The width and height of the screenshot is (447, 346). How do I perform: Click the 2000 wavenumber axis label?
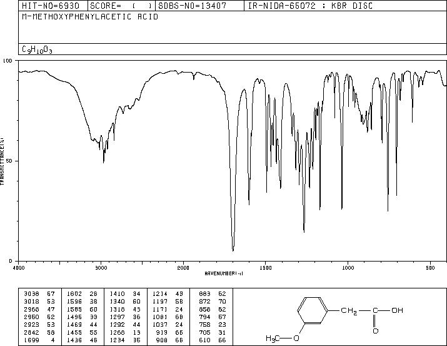click(x=183, y=268)
